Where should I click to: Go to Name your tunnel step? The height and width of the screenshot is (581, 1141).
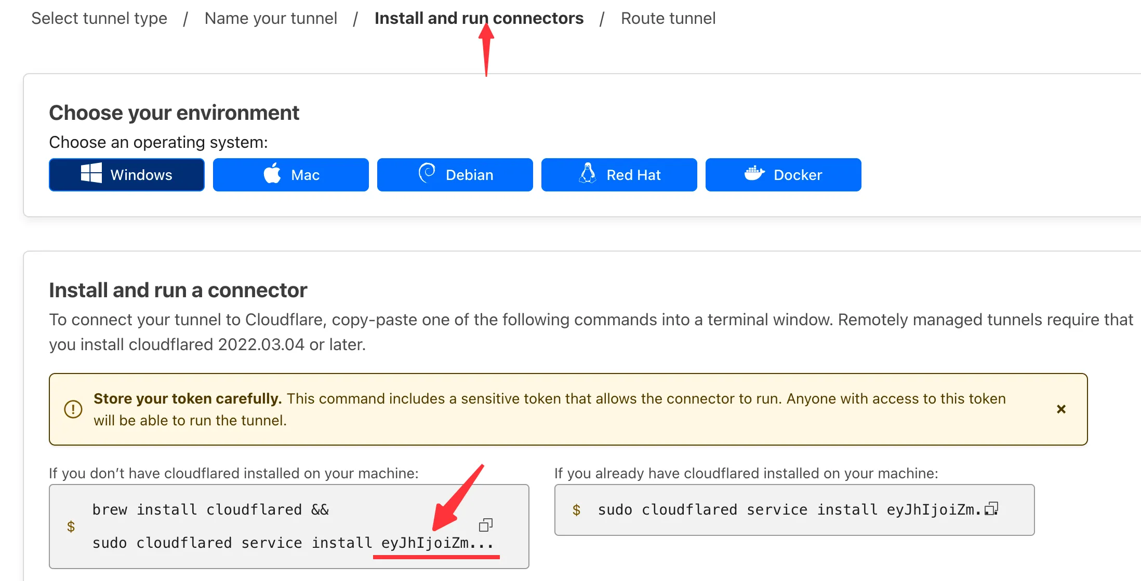[x=271, y=18]
